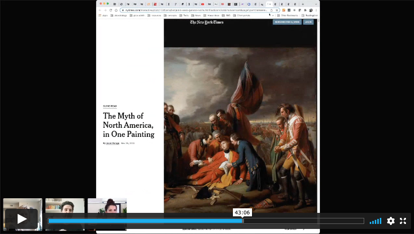Click the Close Read section label
Image resolution: width=414 pixels, height=234 pixels.
tap(110, 106)
